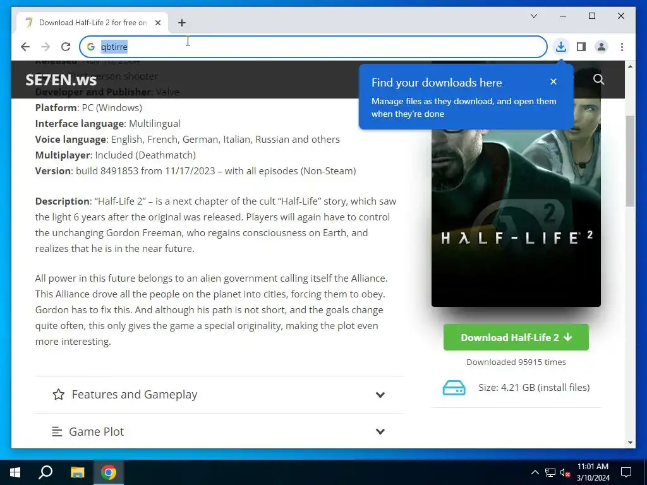Open File Explorer from the taskbar

pyautogui.click(x=77, y=472)
